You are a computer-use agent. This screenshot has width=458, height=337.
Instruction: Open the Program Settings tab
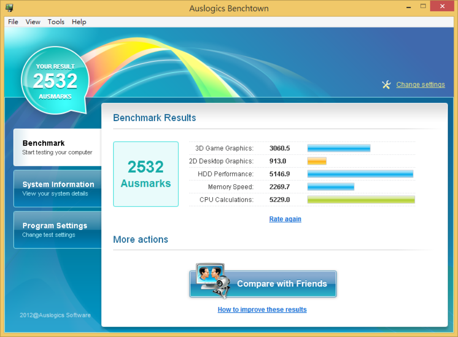tap(58, 230)
